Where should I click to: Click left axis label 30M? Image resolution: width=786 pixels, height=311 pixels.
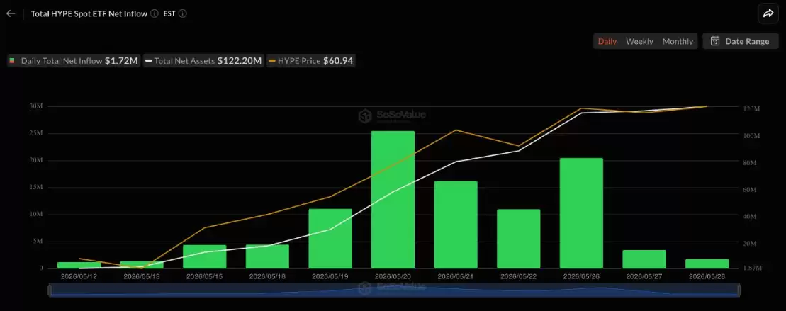coord(36,106)
